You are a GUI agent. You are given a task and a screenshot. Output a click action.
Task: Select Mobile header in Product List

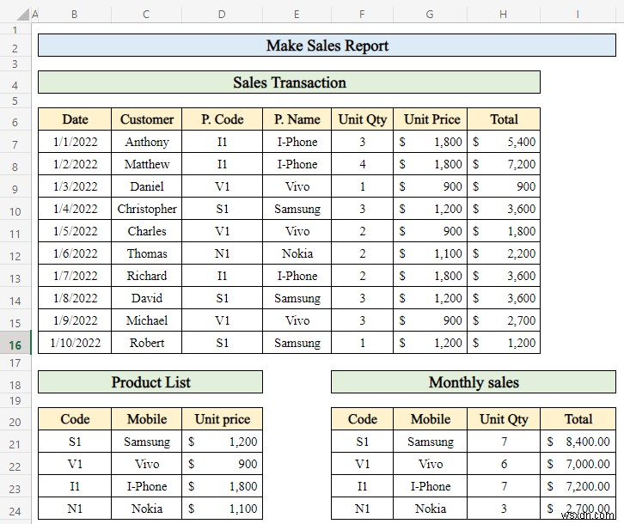pyautogui.click(x=146, y=418)
